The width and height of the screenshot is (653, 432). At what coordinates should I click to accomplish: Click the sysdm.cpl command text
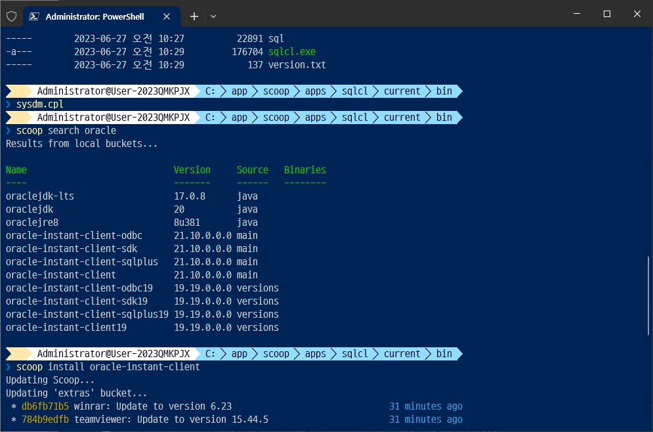click(40, 104)
